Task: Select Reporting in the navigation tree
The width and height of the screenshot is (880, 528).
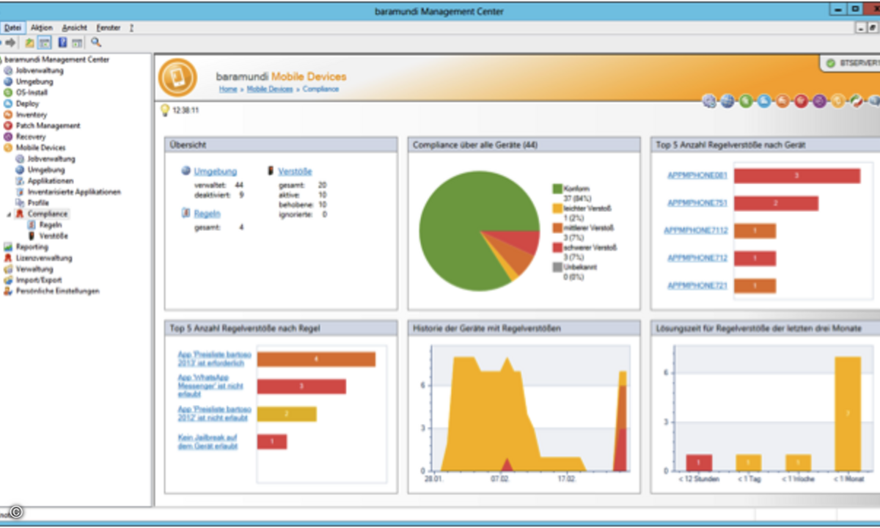Action: [32, 247]
